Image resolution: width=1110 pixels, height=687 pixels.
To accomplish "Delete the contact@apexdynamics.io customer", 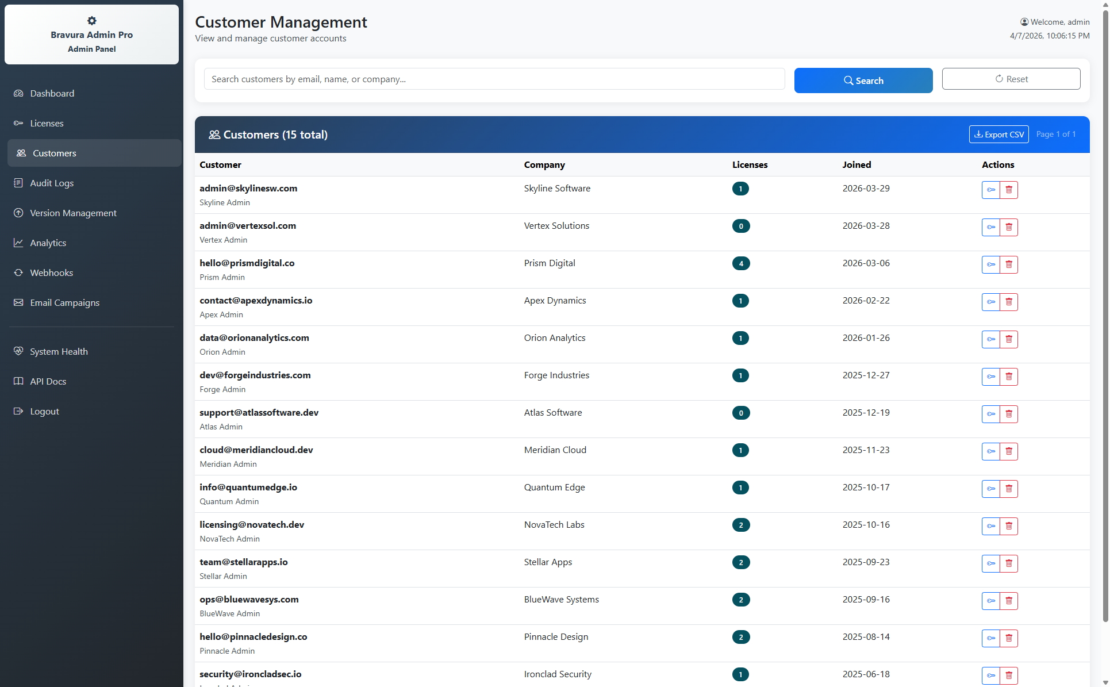I will coord(1009,302).
